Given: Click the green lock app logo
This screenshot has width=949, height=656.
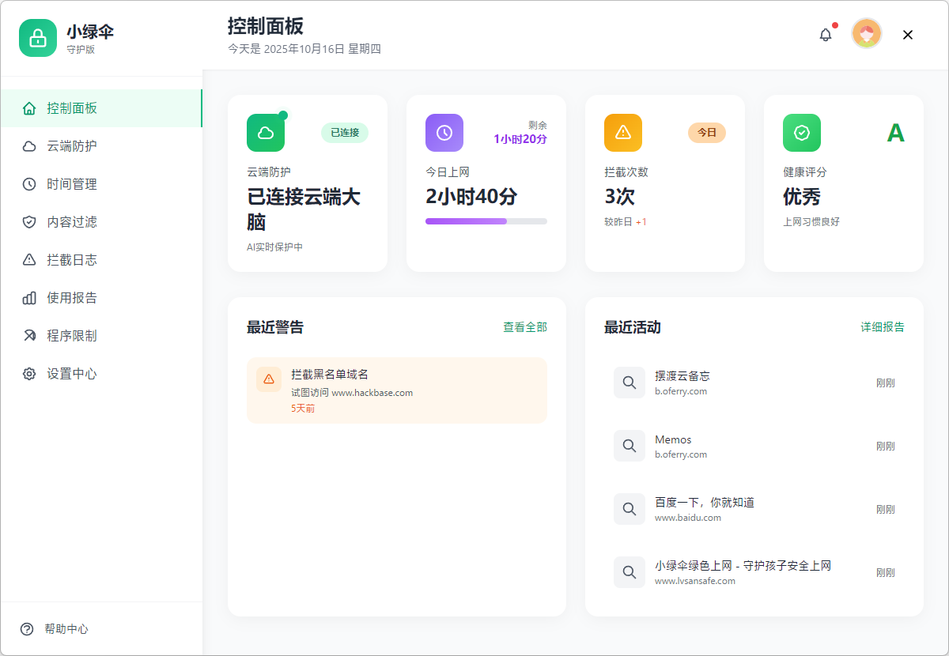Looking at the screenshot, I should [38, 38].
